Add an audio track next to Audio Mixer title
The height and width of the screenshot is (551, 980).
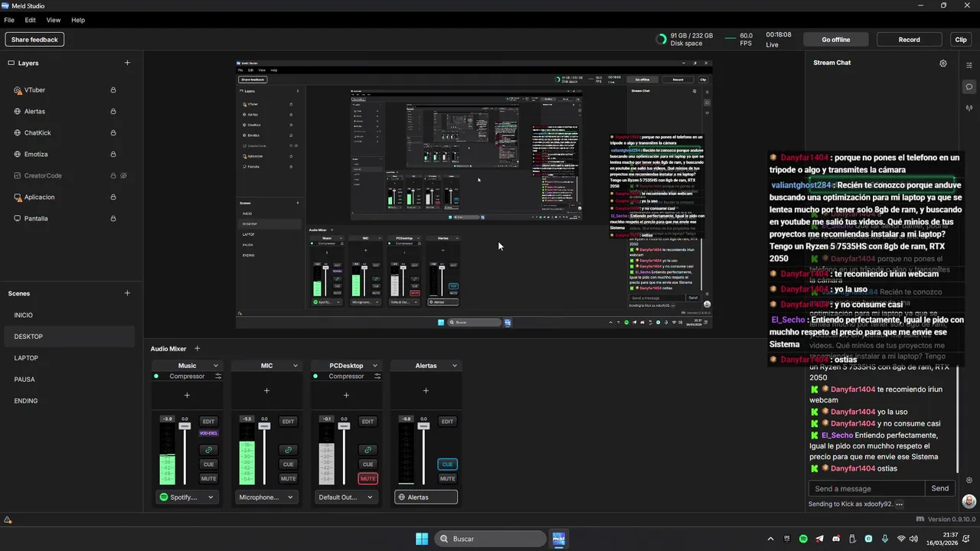[x=197, y=349]
